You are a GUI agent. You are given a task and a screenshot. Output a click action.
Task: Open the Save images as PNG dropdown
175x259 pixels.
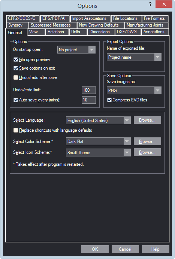pyautogui.click(x=134, y=91)
